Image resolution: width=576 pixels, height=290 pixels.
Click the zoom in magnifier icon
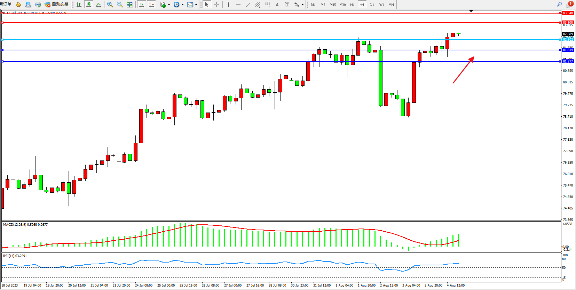tap(110, 5)
